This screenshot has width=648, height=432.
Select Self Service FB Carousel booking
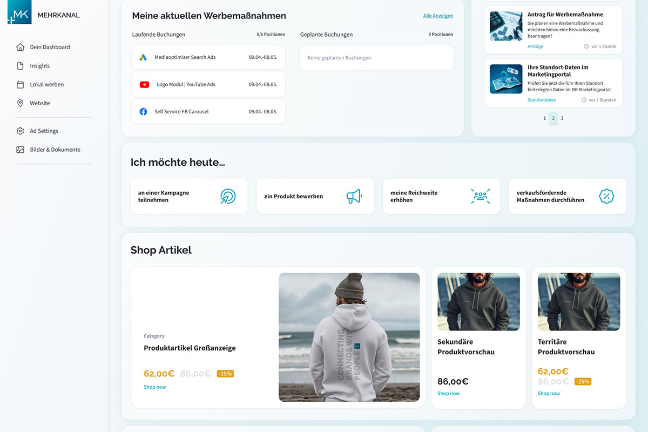(x=208, y=112)
